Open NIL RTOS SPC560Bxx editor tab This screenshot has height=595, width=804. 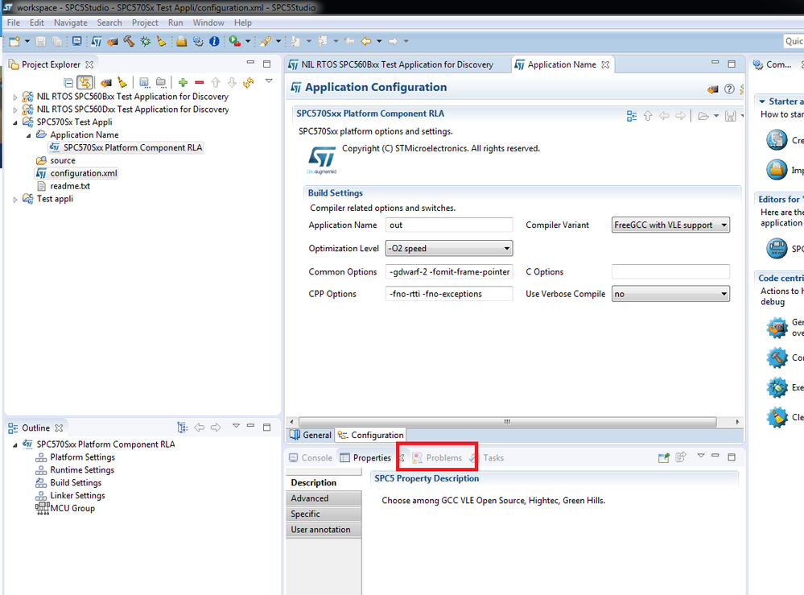pos(390,64)
